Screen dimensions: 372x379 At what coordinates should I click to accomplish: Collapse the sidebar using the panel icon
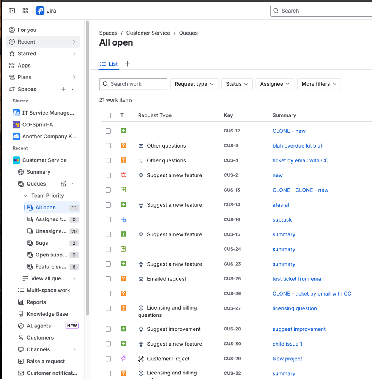coord(12,11)
